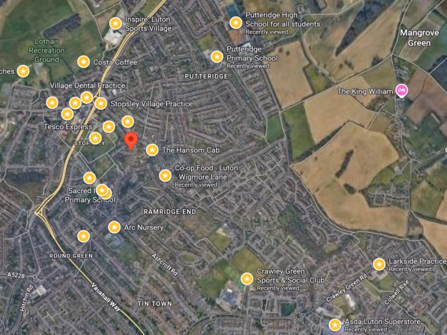Click the Stopsley Village Practice star marker

(101, 104)
